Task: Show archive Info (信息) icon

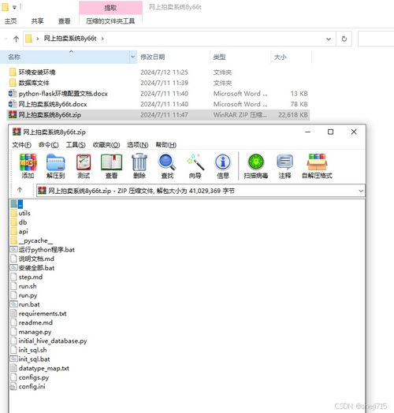Action: click(223, 166)
